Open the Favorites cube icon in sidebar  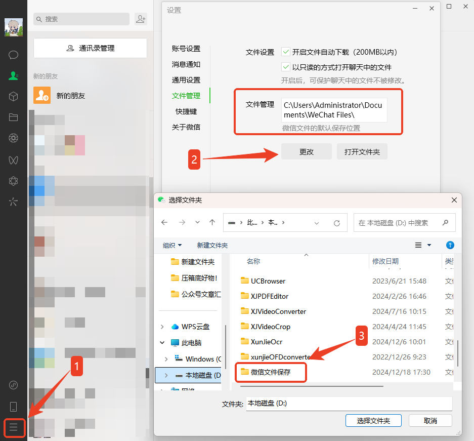point(13,97)
